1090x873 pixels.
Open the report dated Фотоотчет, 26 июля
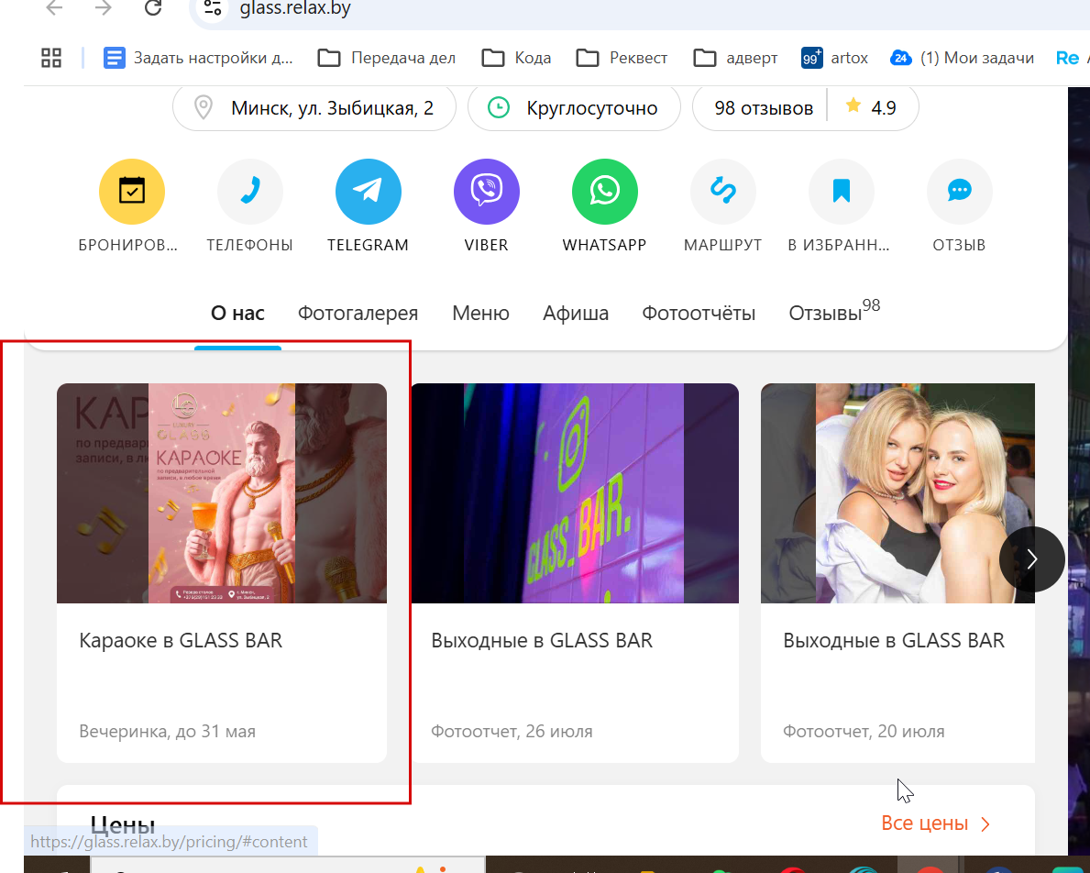click(512, 732)
